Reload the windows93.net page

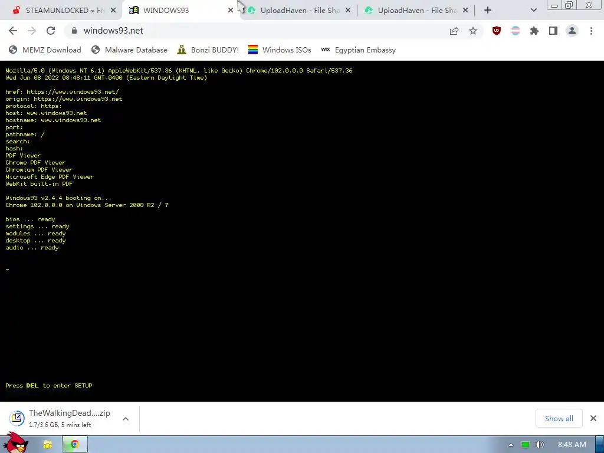click(51, 31)
